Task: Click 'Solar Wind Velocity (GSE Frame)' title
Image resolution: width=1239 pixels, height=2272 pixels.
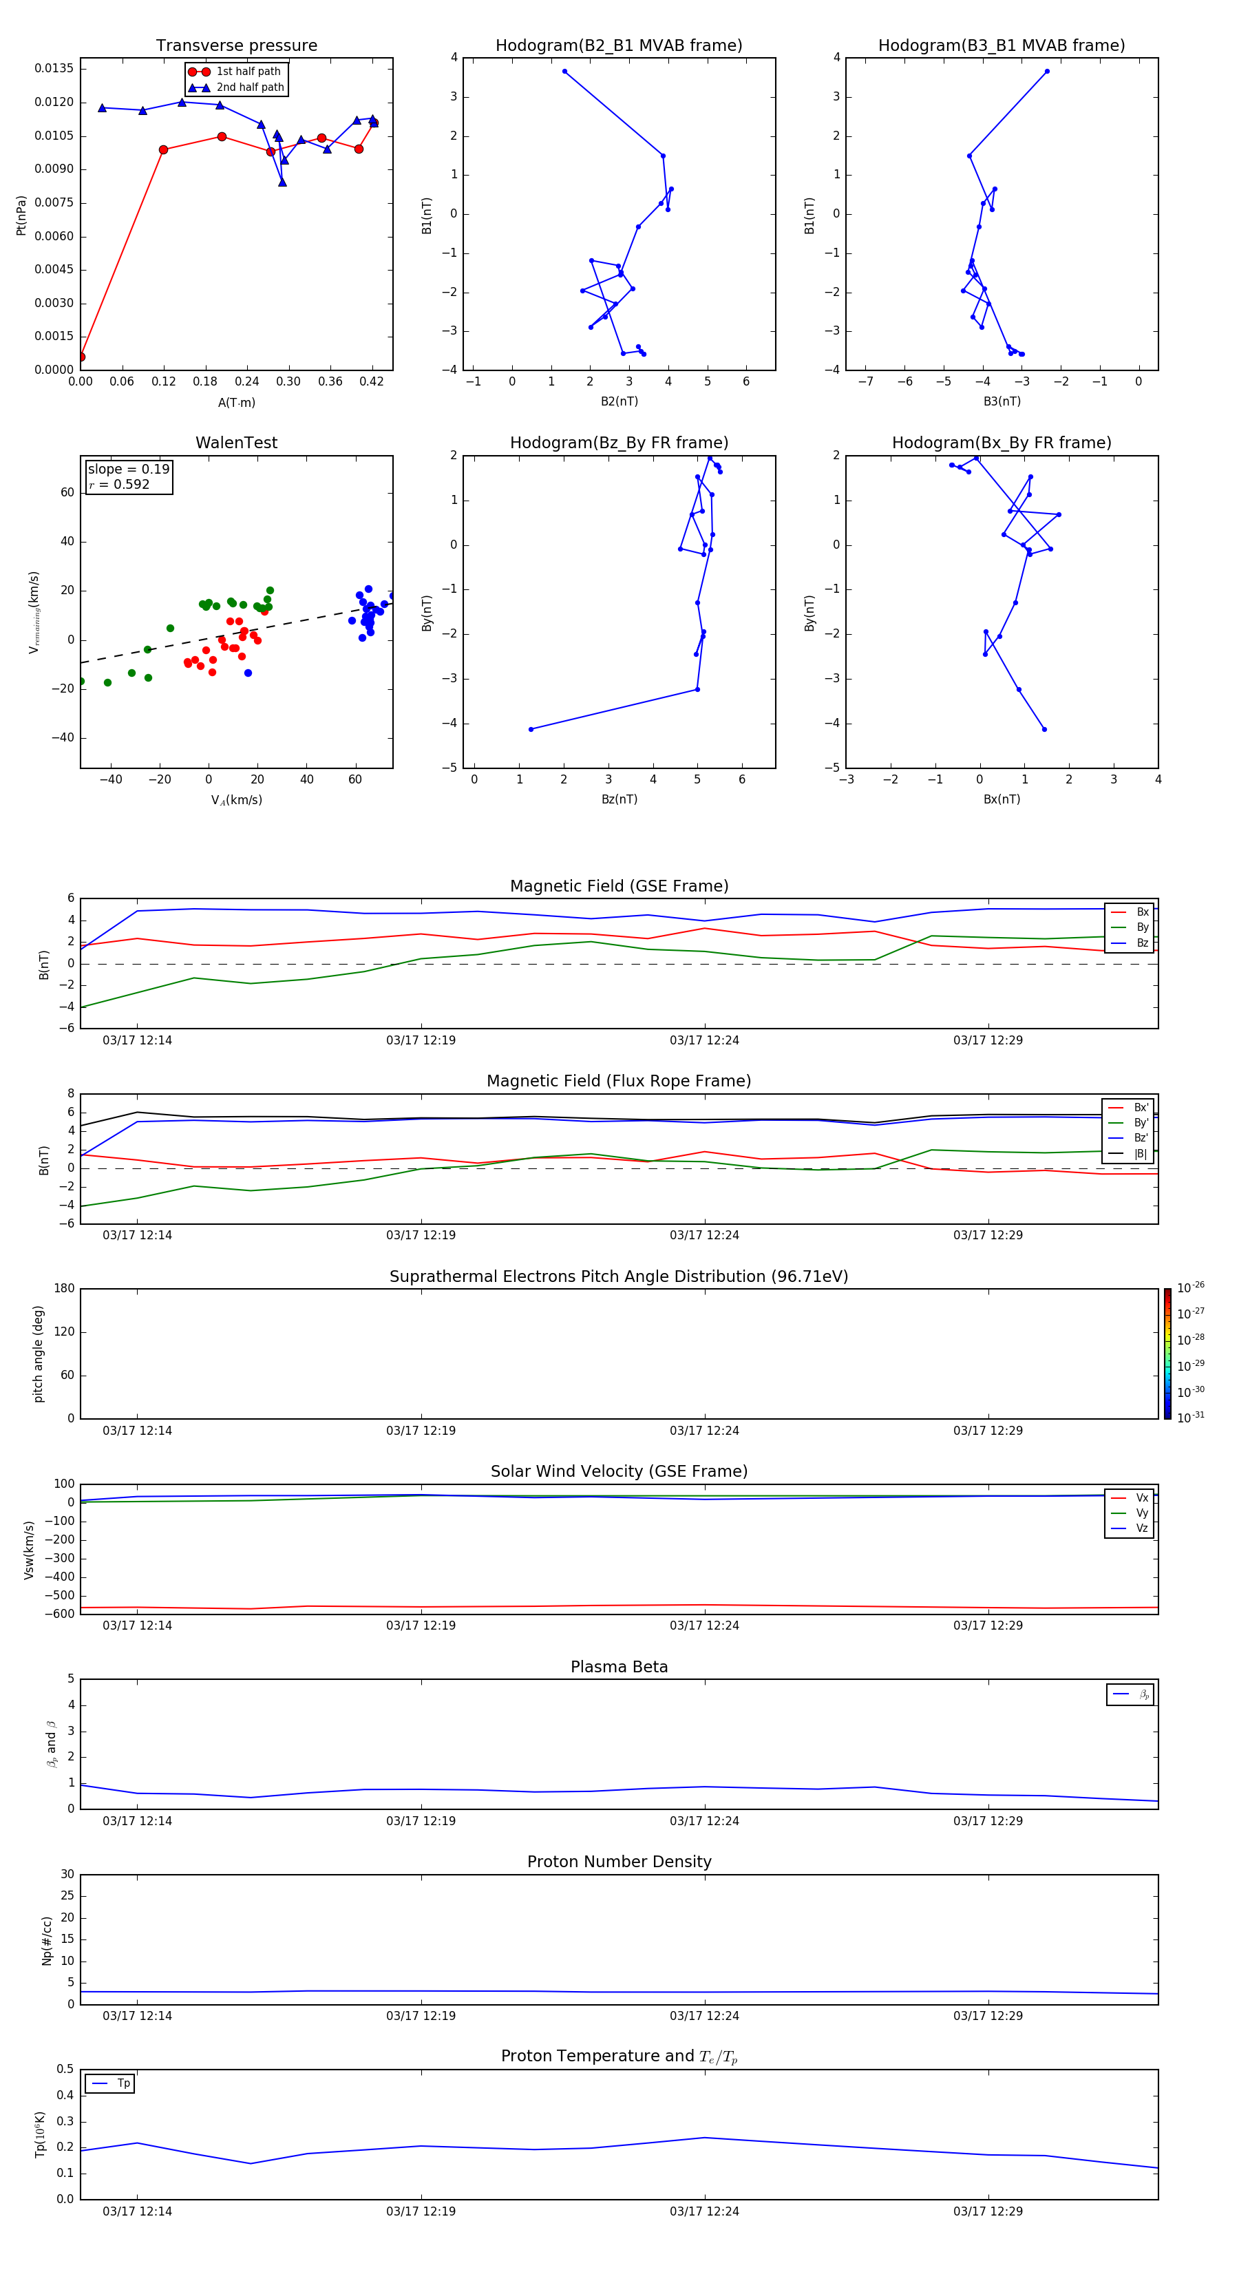Action: coord(619,1472)
